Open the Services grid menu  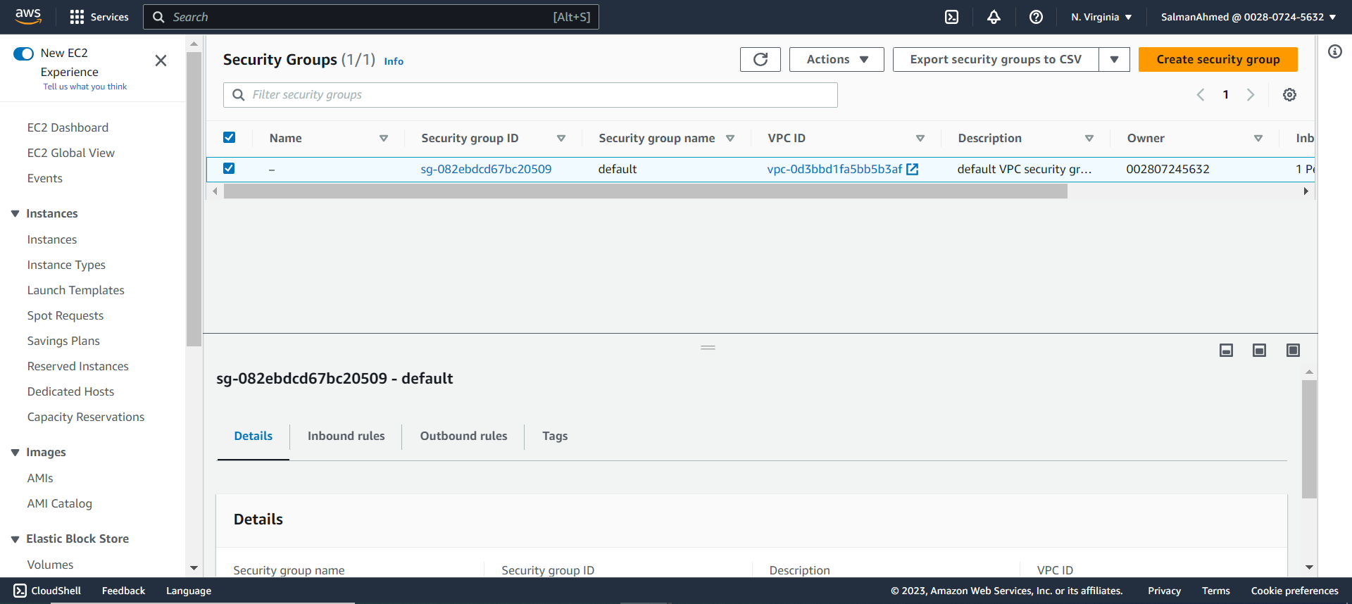point(99,17)
